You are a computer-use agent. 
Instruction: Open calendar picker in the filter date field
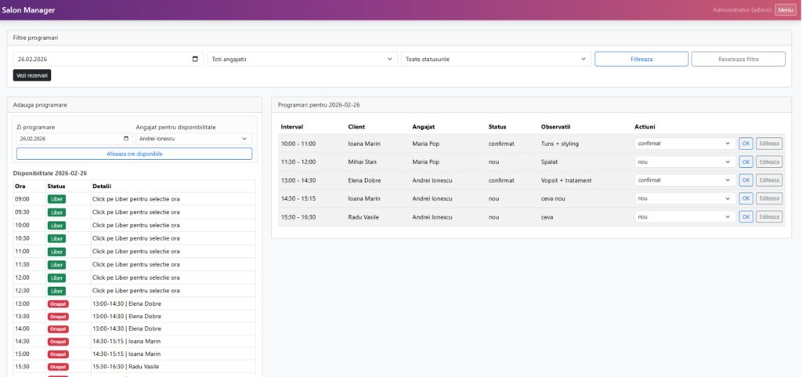click(195, 59)
